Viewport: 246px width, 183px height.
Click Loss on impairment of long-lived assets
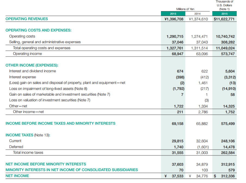pos(48,89)
